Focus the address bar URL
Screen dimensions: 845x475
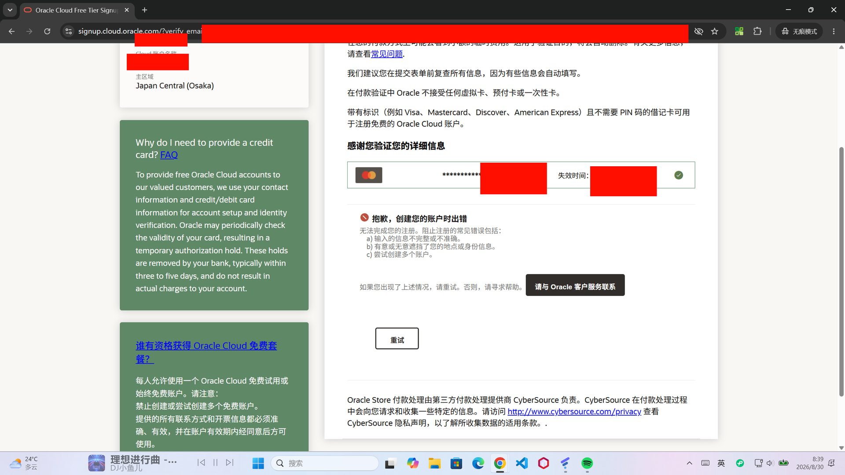pos(140,31)
